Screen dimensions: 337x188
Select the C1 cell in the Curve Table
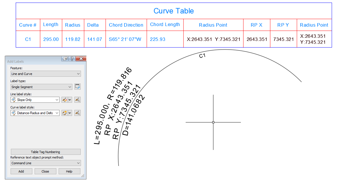[x=28, y=39]
